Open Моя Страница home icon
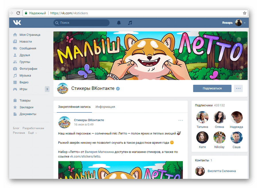The image size is (258, 188). (15, 35)
